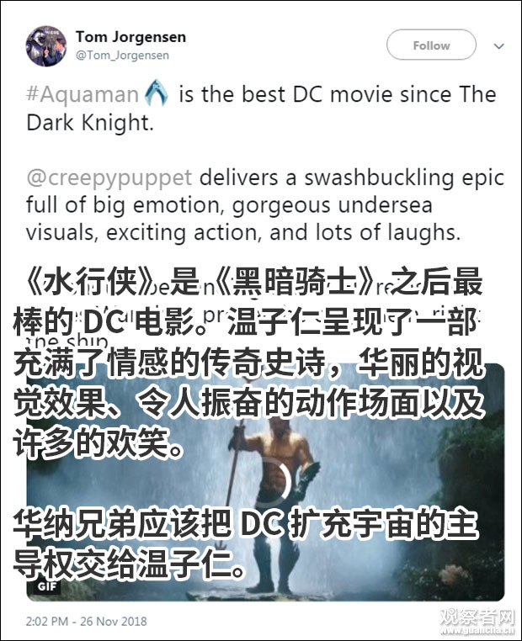Click the foliage on GIF's right side
The image size is (522, 641).
[x=471, y=490]
